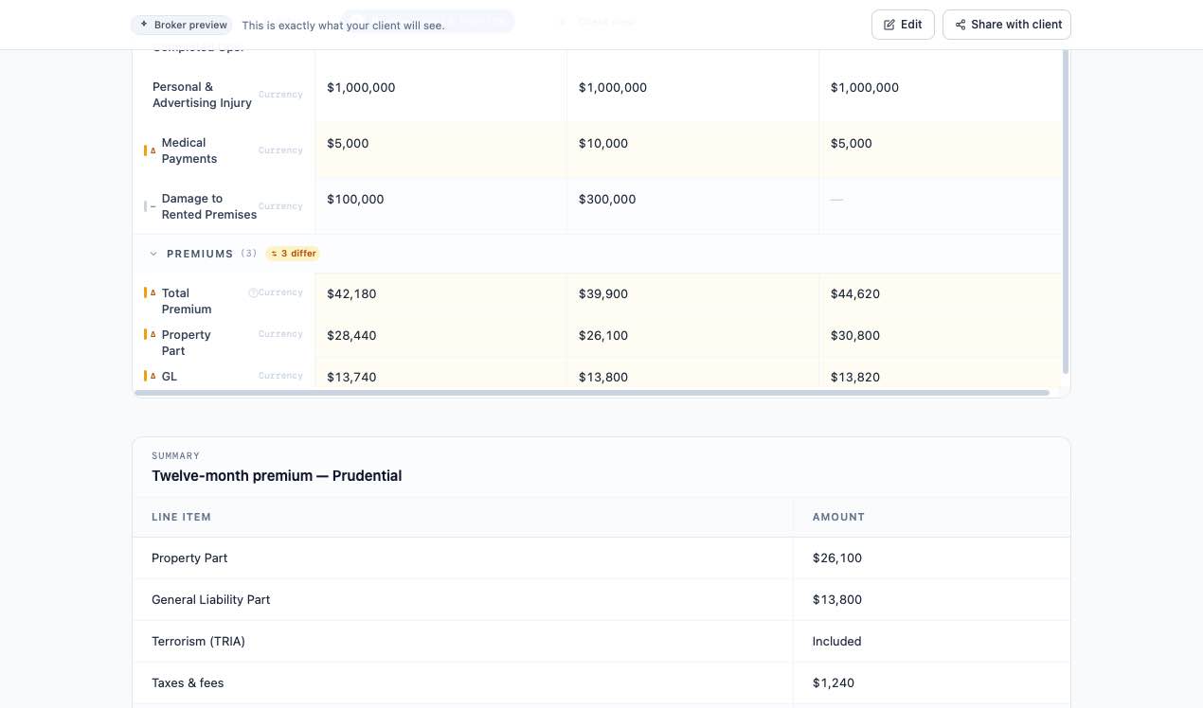
Task: Collapse the PREMIUMS section chevron
Action: pyautogui.click(x=153, y=254)
